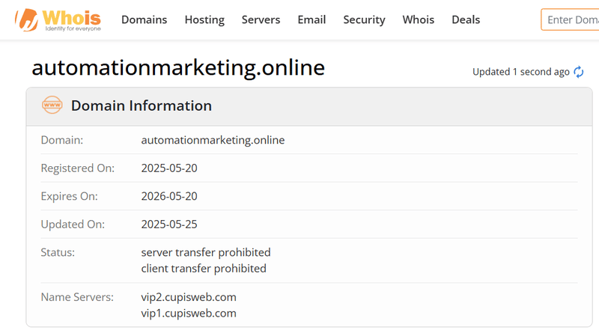Click the Status label
Screen dimensions: 599x333
(58, 252)
